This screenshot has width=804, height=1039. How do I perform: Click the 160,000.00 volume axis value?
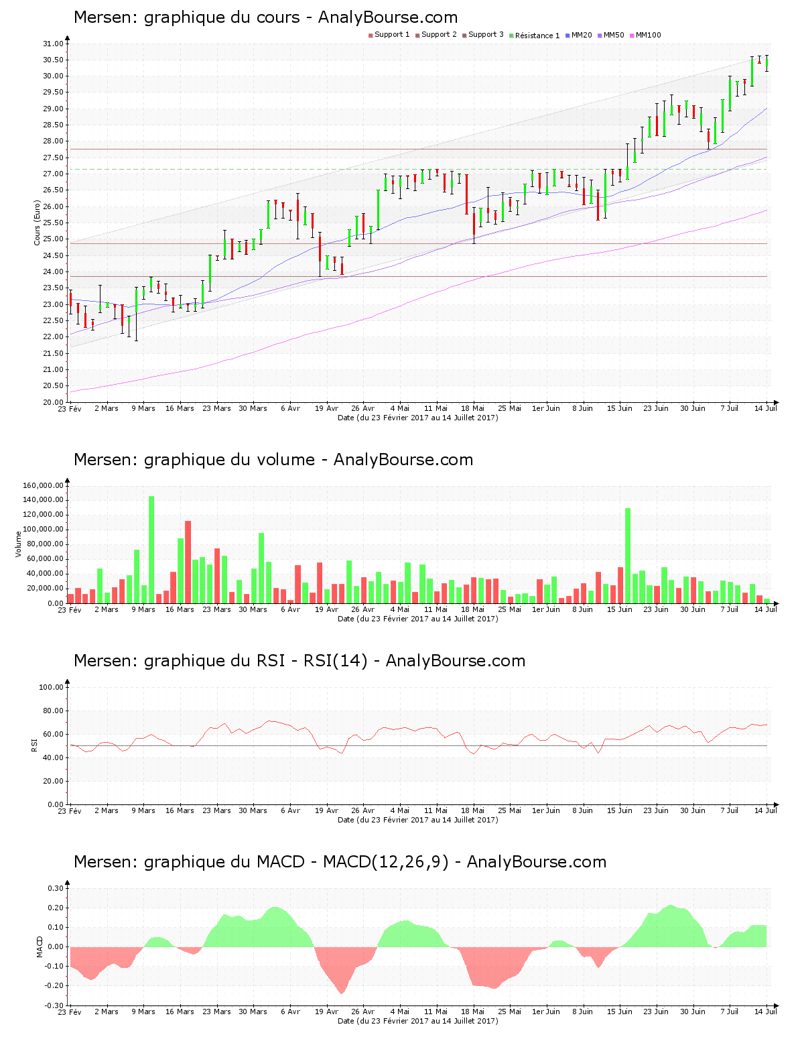point(43,485)
